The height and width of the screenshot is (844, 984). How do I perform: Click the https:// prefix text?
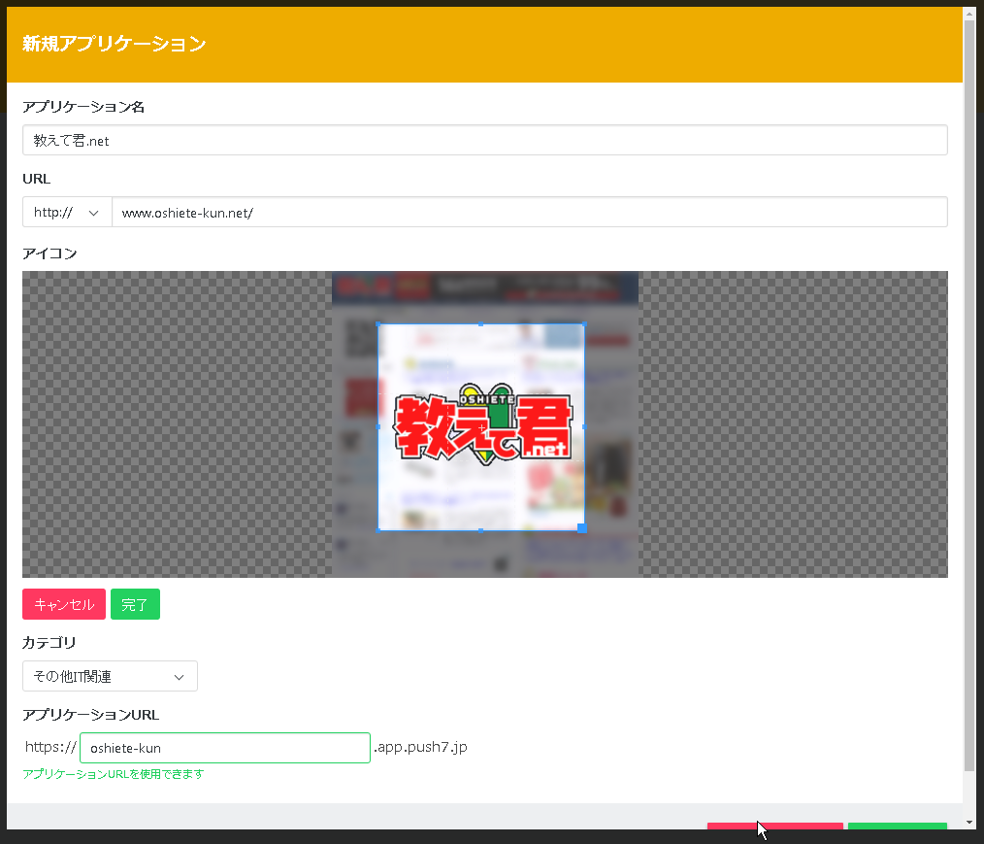point(50,747)
